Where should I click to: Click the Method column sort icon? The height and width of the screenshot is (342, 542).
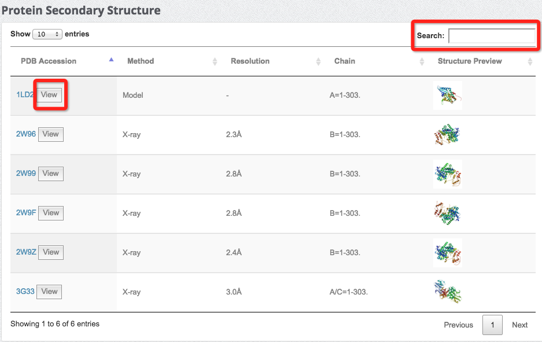coord(215,61)
